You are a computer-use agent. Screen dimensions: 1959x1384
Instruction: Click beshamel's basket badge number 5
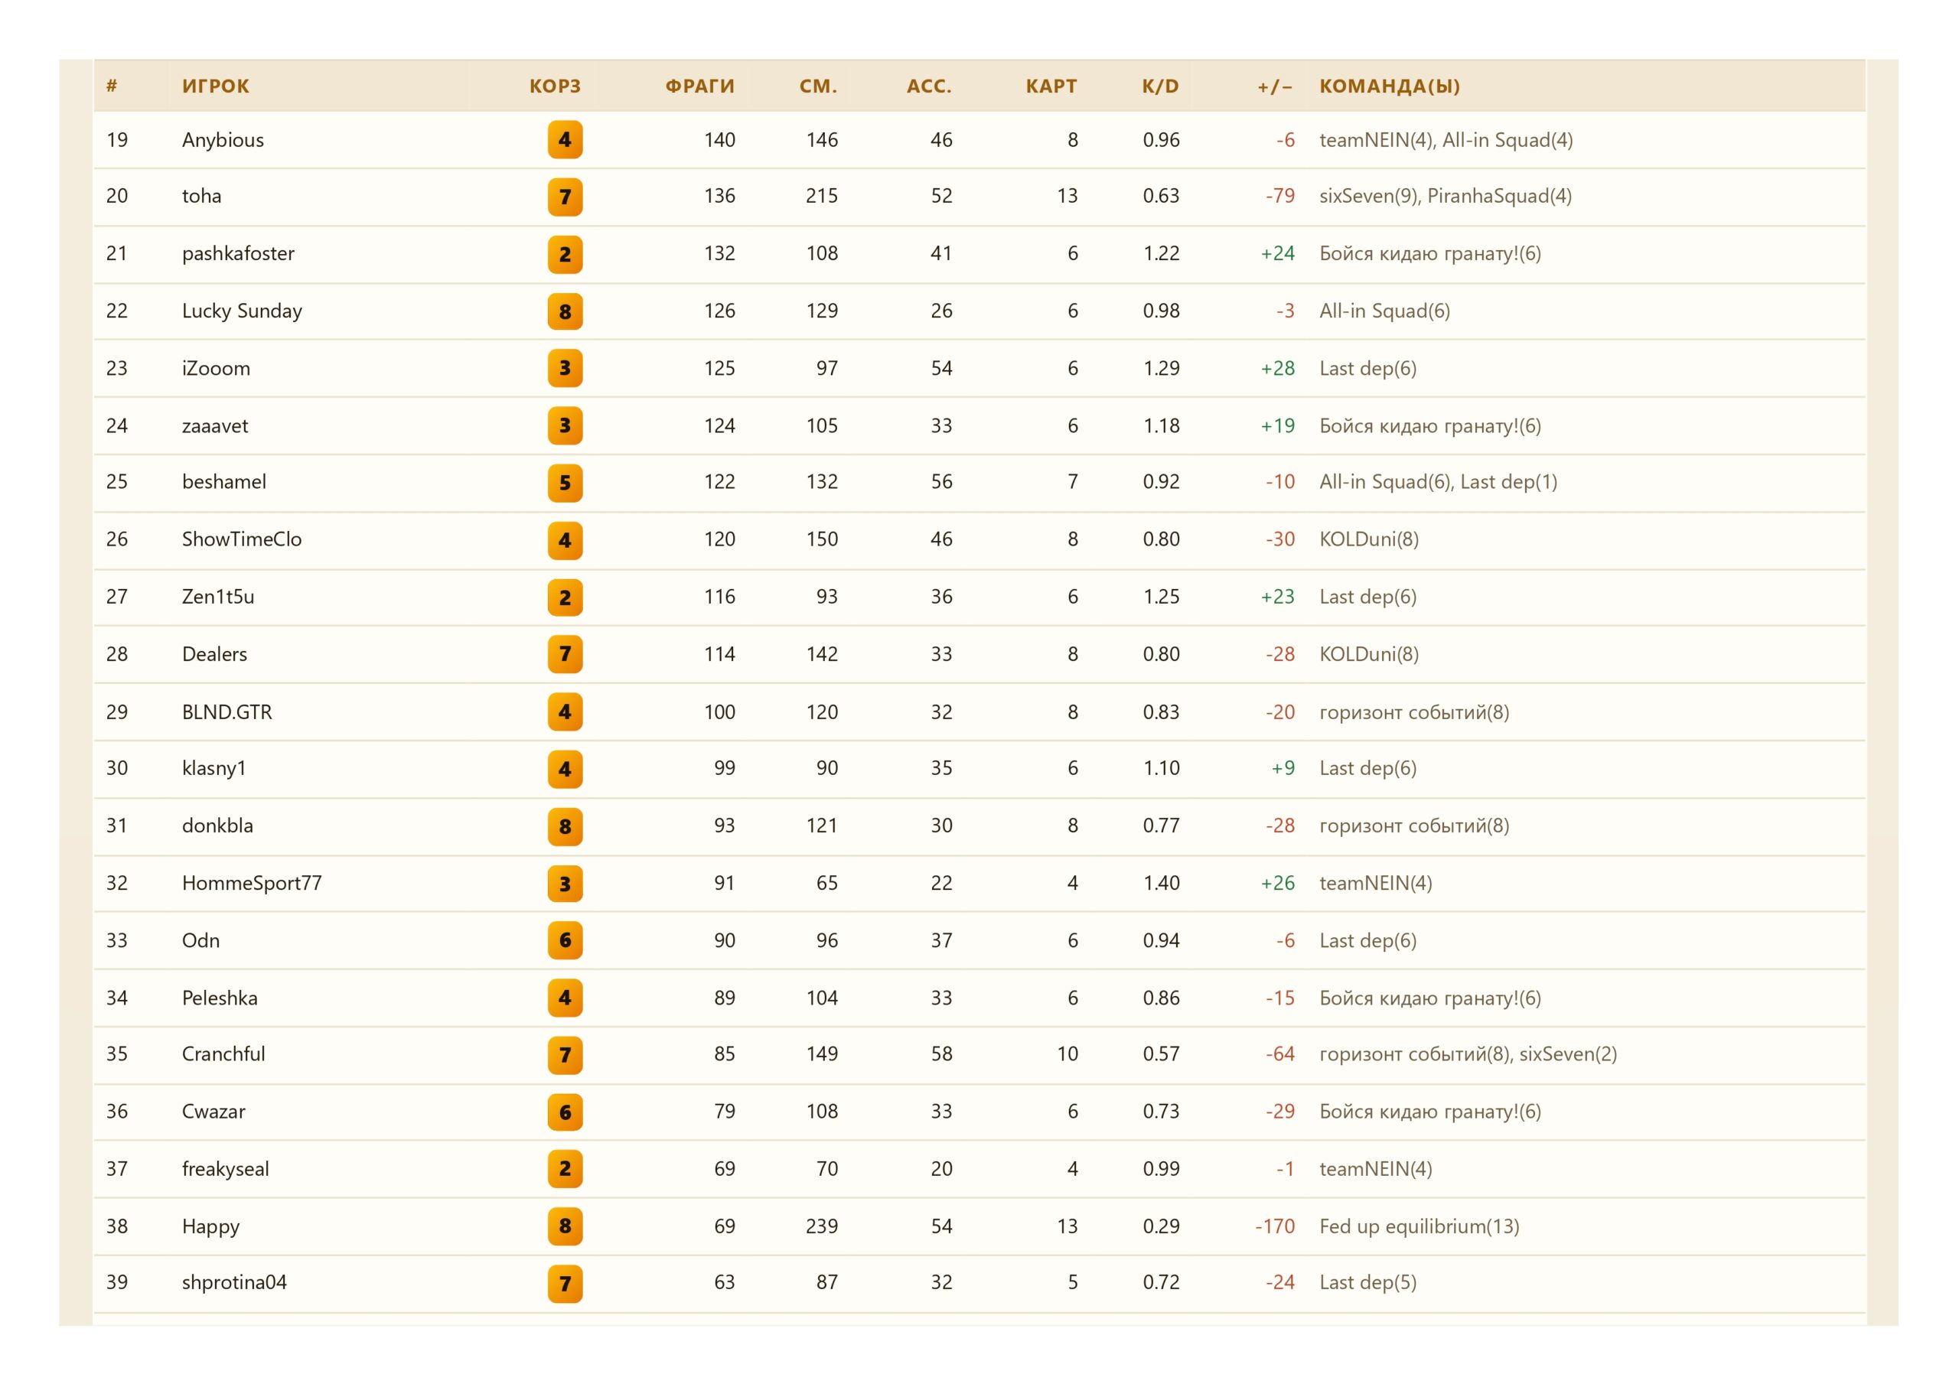tap(565, 483)
